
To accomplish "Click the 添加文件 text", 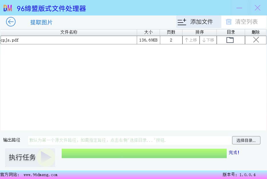I will [x=202, y=22].
